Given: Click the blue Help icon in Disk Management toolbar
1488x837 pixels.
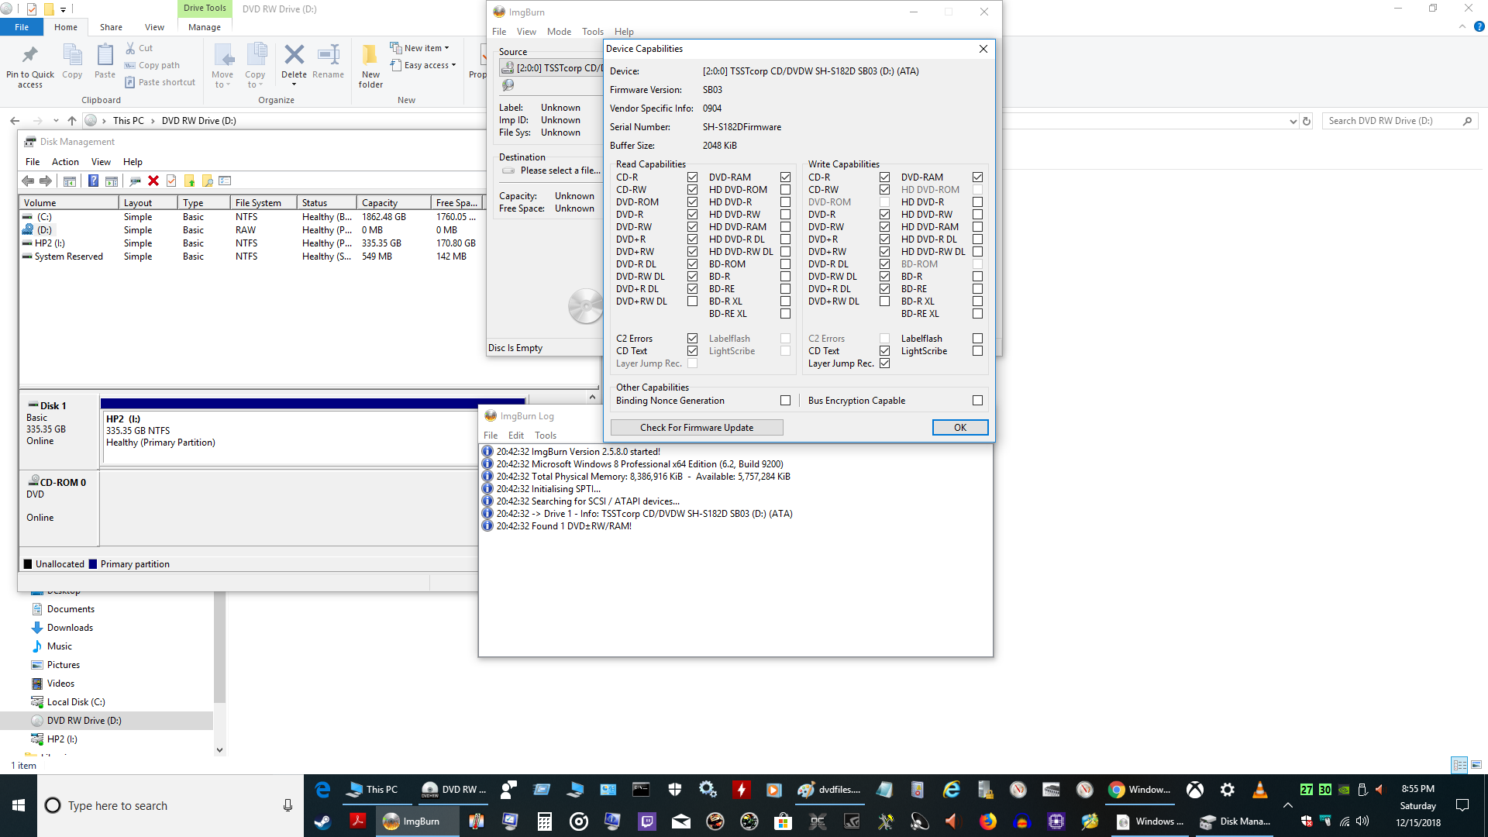Looking at the screenshot, I should (93, 181).
